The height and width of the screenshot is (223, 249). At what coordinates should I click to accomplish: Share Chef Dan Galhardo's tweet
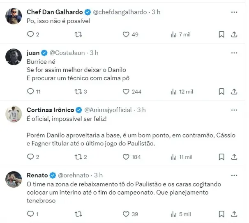(234, 34)
